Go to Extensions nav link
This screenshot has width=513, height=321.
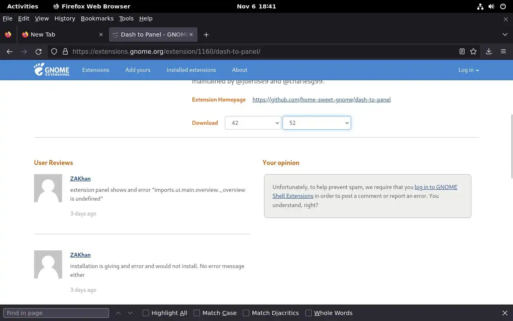point(96,70)
